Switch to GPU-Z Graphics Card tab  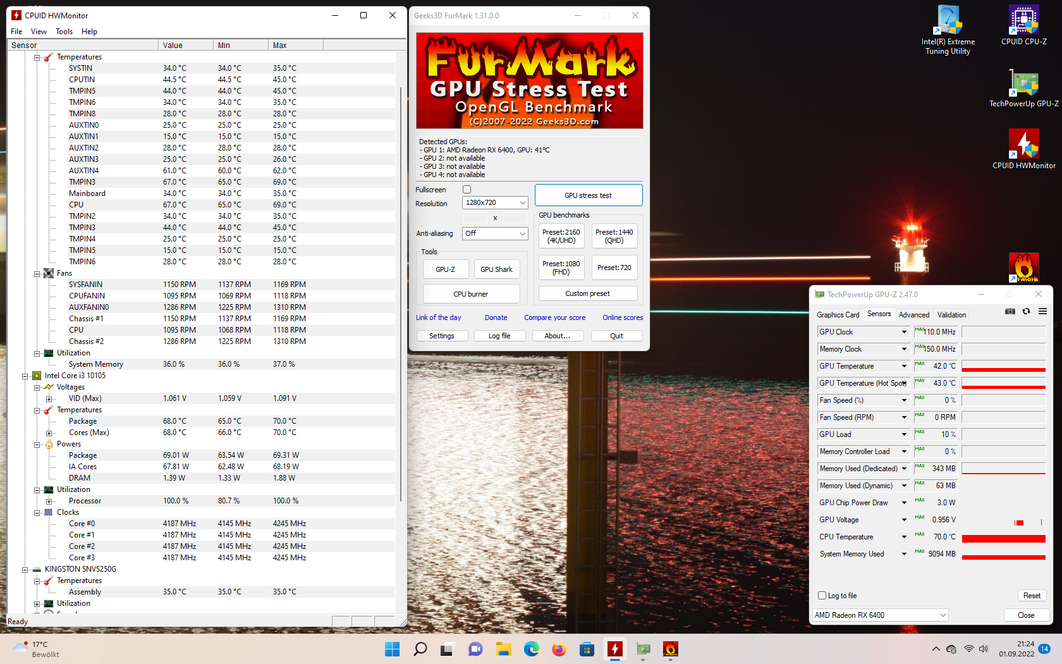click(838, 314)
